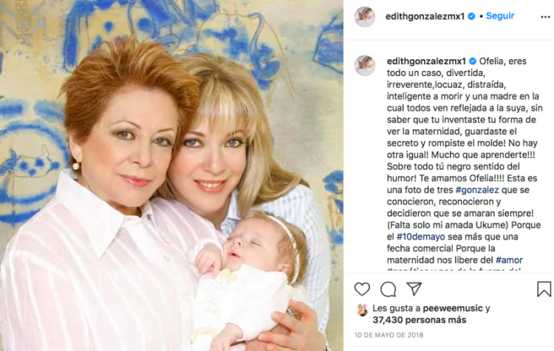Open edithgonzalezmx1 username link in the caption

pyautogui.click(x=426, y=61)
